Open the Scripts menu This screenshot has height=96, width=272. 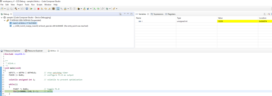coord(39,5)
